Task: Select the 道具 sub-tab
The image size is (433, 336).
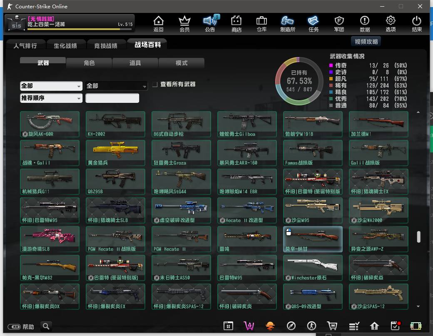Action: pos(135,63)
